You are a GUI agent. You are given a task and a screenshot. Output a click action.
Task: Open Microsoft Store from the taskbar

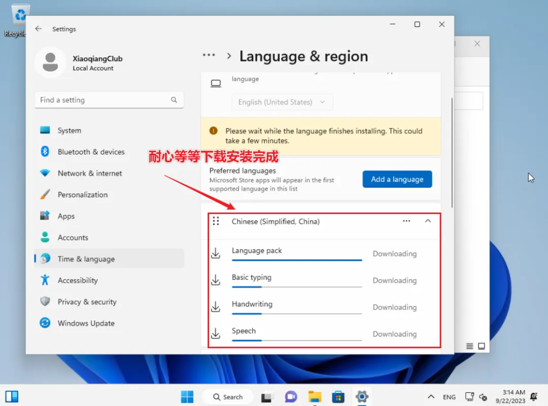(x=338, y=397)
